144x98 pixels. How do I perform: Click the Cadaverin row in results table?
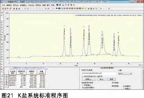pyautogui.click(x=25, y=79)
